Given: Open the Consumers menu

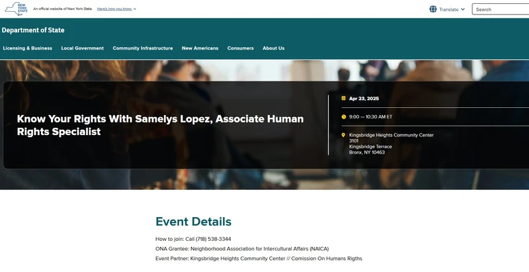Looking at the screenshot, I should 241,48.
